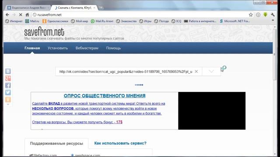
Task: Share via Facebook sidebar icon
Action: click(8, 85)
